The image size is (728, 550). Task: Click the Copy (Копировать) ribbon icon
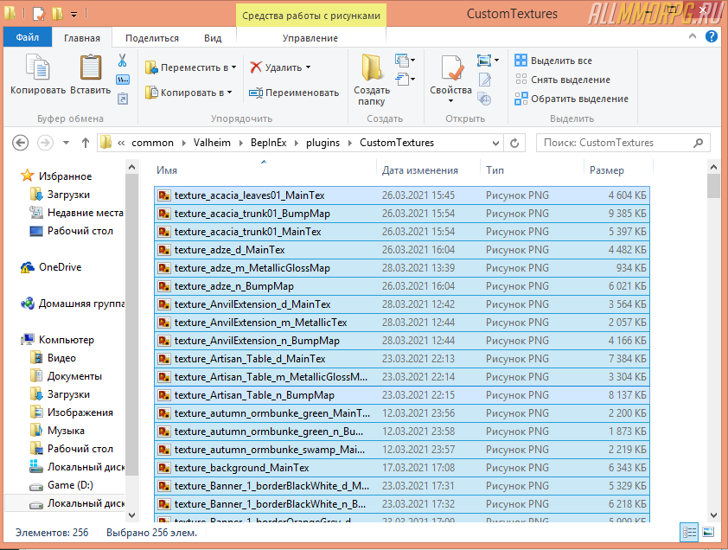37,67
